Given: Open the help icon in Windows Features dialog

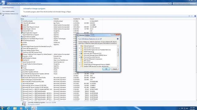Looking at the screenshot, I should coord(118,39).
